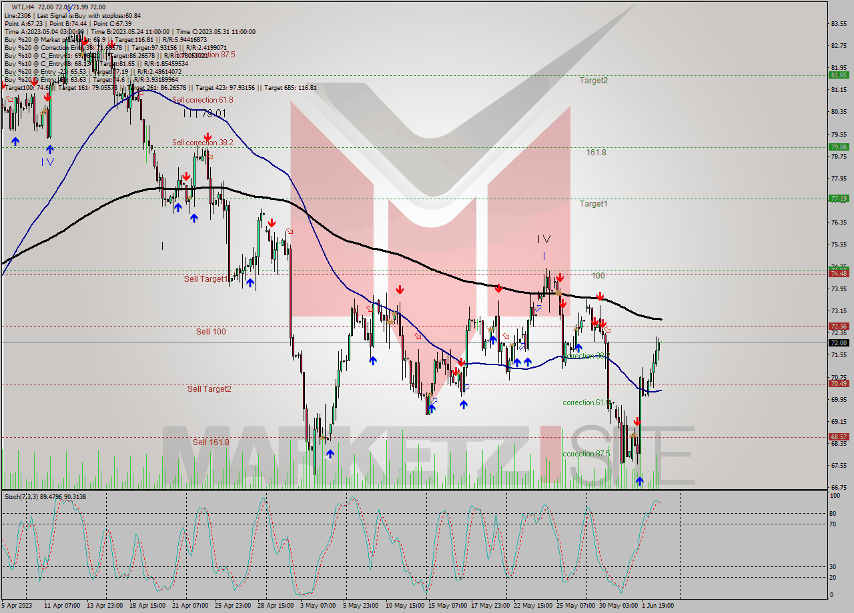The width and height of the screenshot is (854, 613).
Task: Click the Target1 label
Action: click(x=594, y=204)
